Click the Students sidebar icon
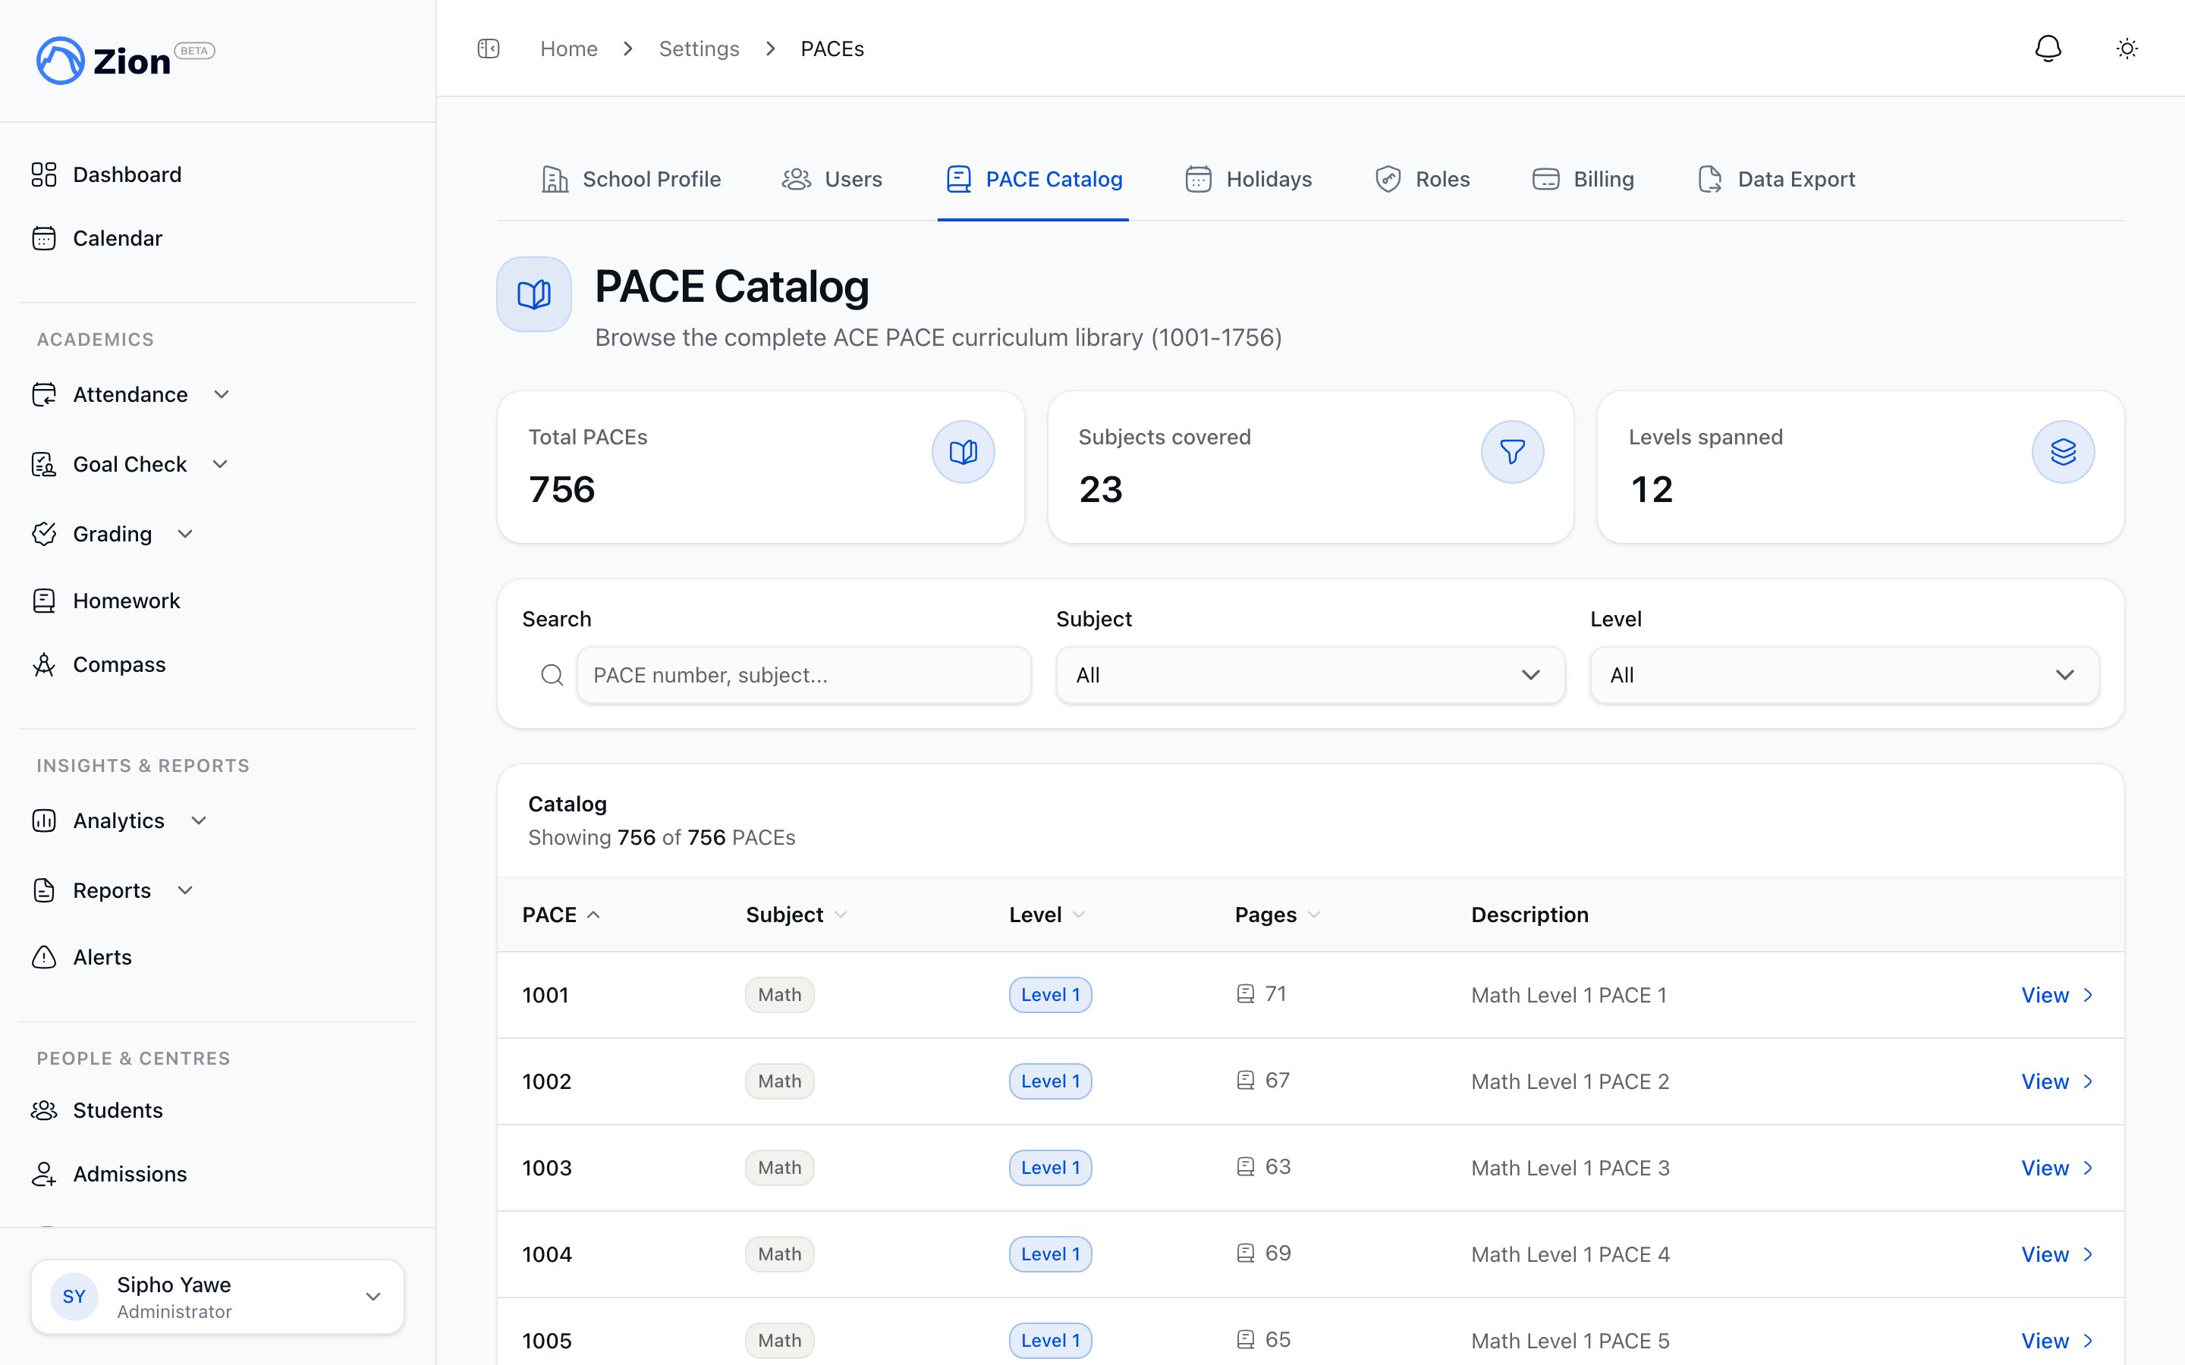Screen dimensions: 2185x1365 44,1110
